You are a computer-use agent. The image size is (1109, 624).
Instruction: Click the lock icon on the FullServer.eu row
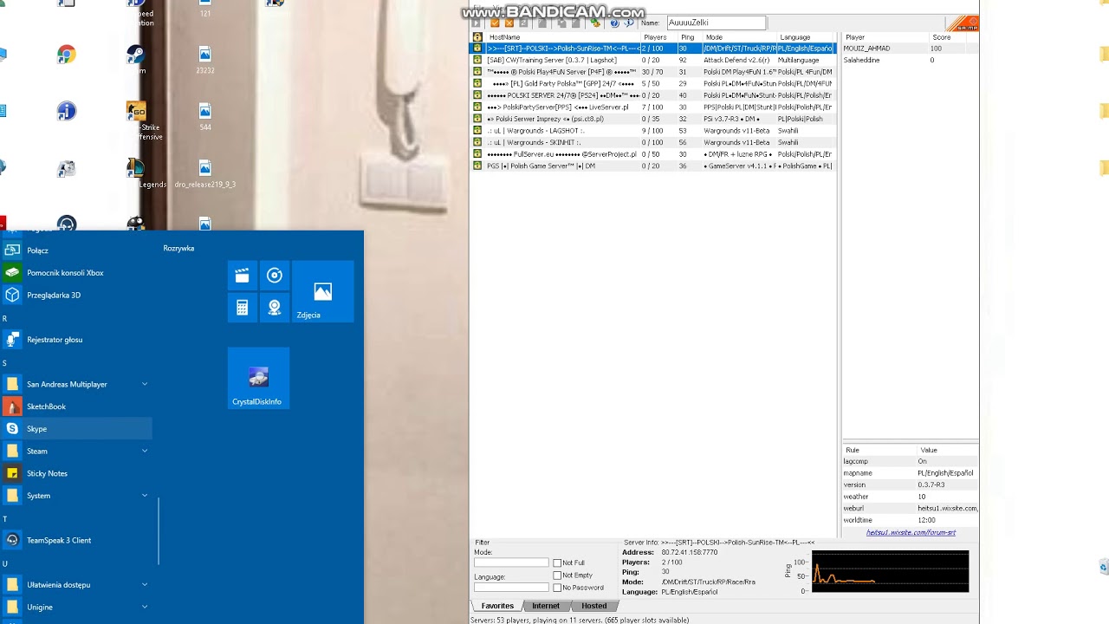pos(477,154)
